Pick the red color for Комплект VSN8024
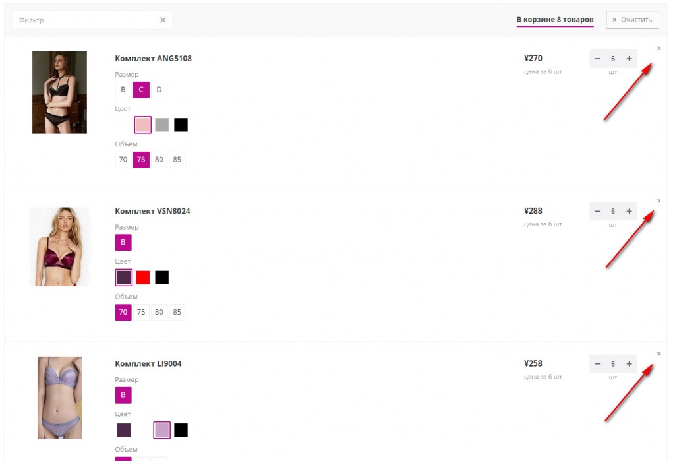This screenshot has height=461, width=675. point(143,278)
